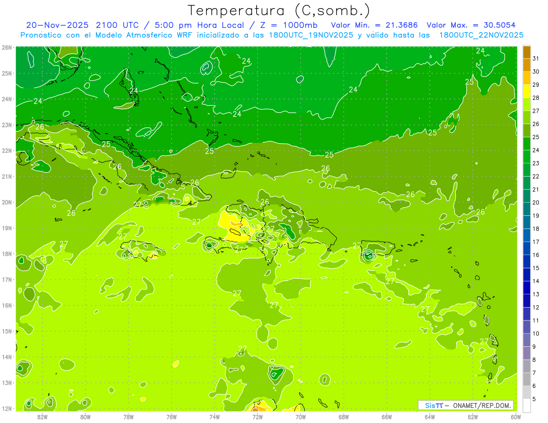The height and width of the screenshot is (423, 548).
Task: Click the 20N latitude axis label
Action: pyautogui.click(x=7, y=202)
